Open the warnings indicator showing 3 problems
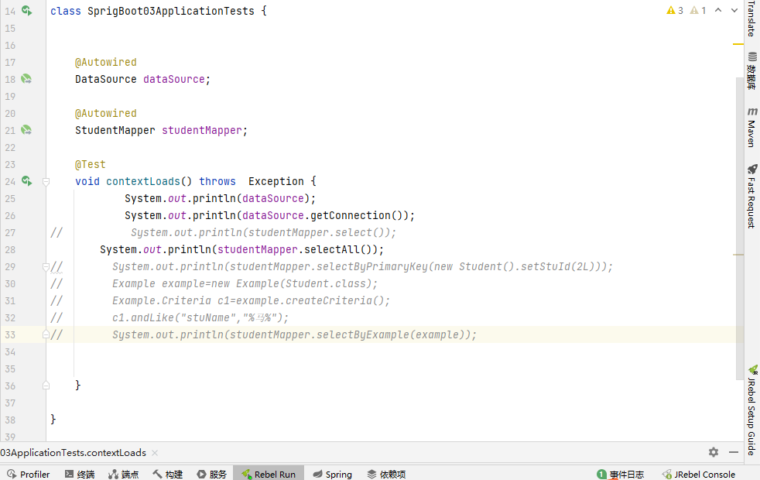This screenshot has height=480, width=760. pyautogui.click(x=675, y=10)
